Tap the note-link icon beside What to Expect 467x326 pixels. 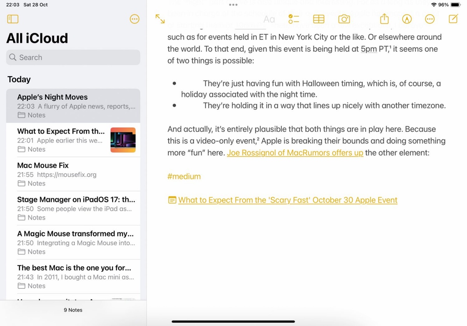pos(172,200)
